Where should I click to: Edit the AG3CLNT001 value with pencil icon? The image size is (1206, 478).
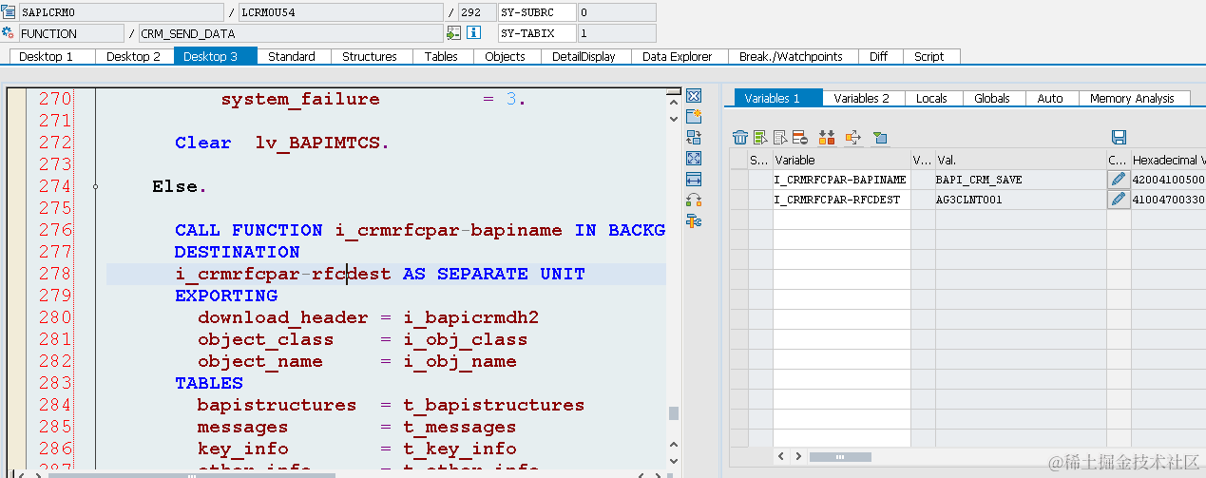pyautogui.click(x=1119, y=200)
